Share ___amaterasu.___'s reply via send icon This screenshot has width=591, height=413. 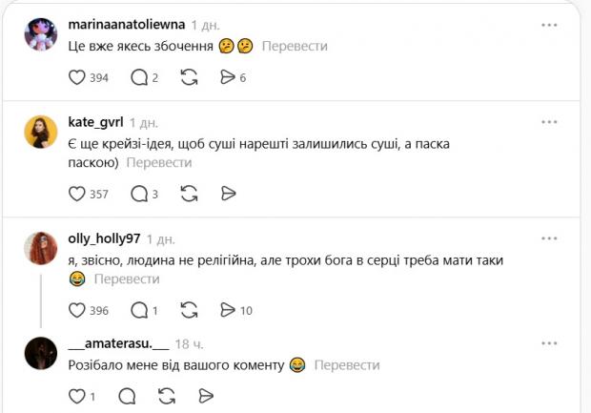(205, 396)
